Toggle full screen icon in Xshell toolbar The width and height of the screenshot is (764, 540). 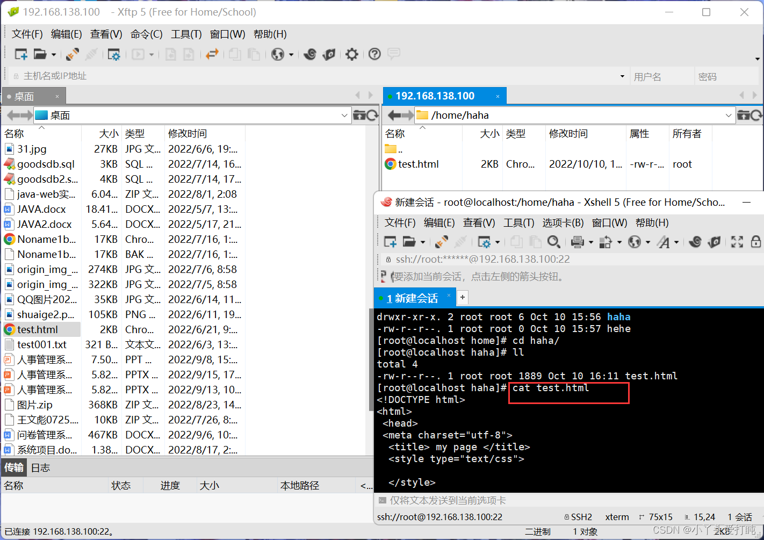pos(737,242)
